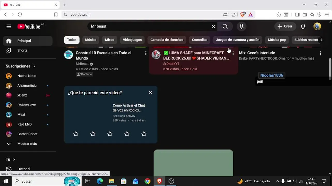This screenshot has height=186, width=332.
Task: Open DokamDave subscription channel
Action: (x=28, y=105)
